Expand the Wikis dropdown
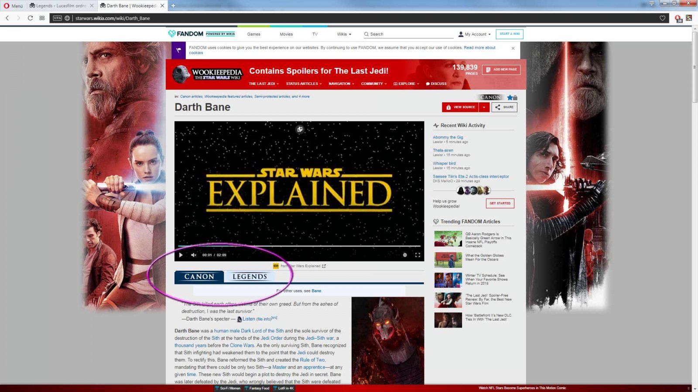Screen dimensions: 698x392 [x=344, y=34]
